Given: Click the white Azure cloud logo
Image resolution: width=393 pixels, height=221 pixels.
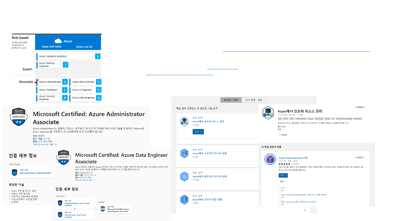Looking at the screenshot, I should [58, 41].
